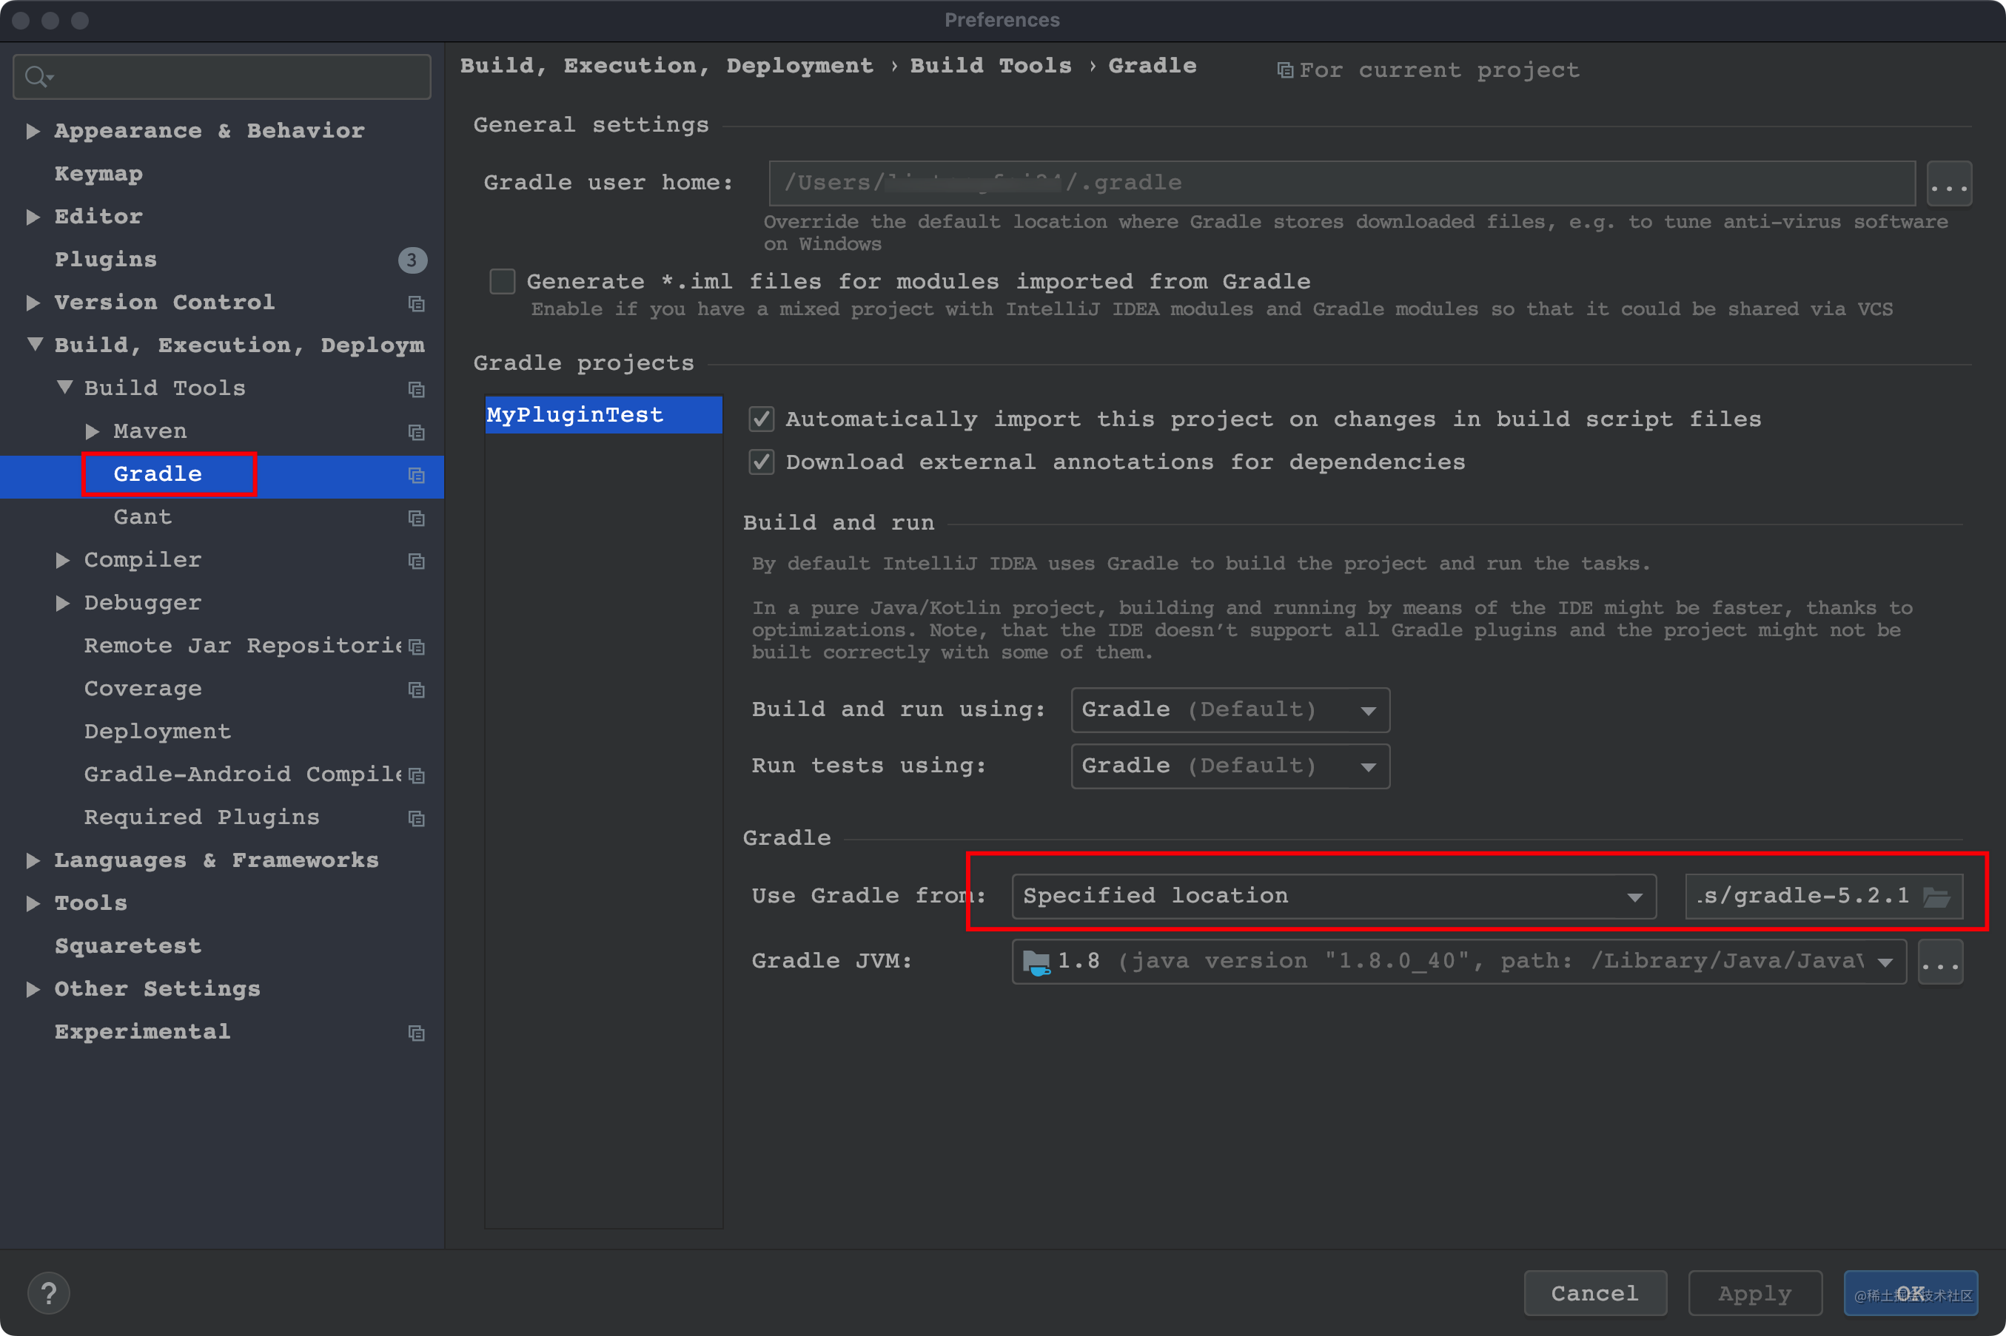Click the Apply button
The height and width of the screenshot is (1336, 2006).
click(x=1753, y=1292)
